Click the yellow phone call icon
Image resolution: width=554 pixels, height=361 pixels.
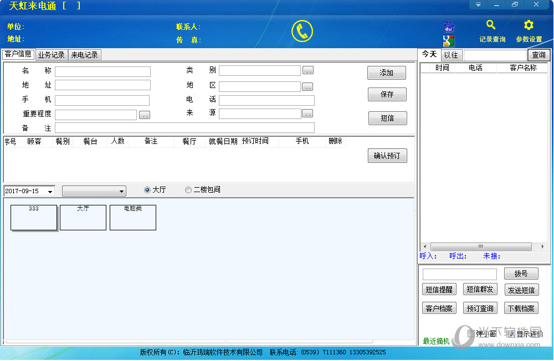point(302,31)
